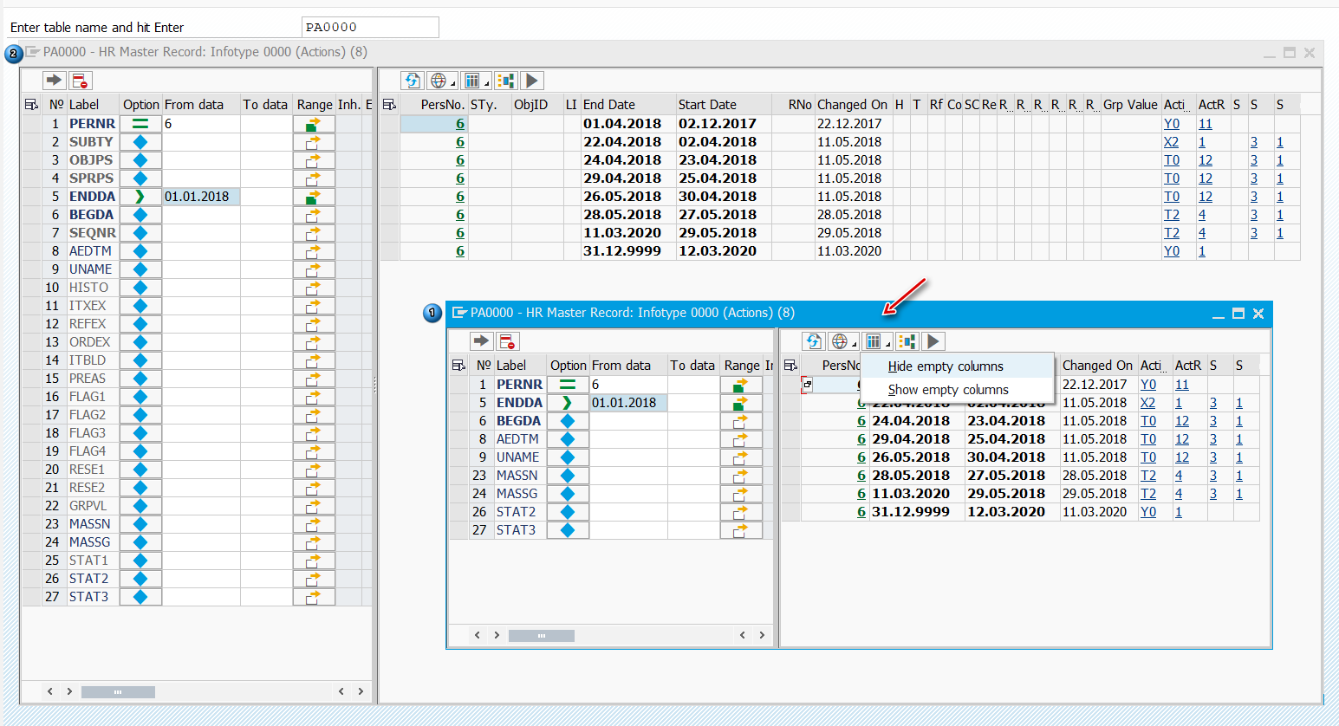Click scroll-right arrow in front window selection pane
1339x726 pixels.
(762, 636)
